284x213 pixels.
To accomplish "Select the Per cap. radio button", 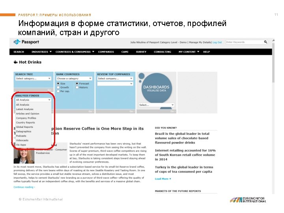I will 58,91.
